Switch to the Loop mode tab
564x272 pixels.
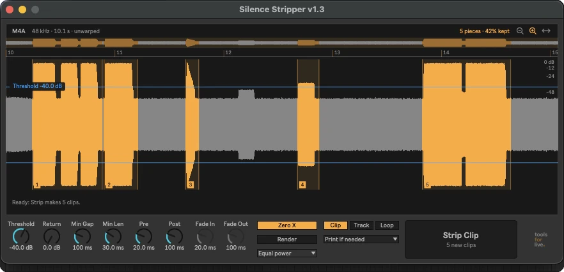(x=387, y=225)
